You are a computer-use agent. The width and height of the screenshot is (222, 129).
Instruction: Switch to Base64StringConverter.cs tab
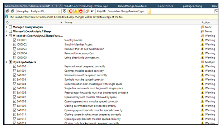tap(133, 6)
